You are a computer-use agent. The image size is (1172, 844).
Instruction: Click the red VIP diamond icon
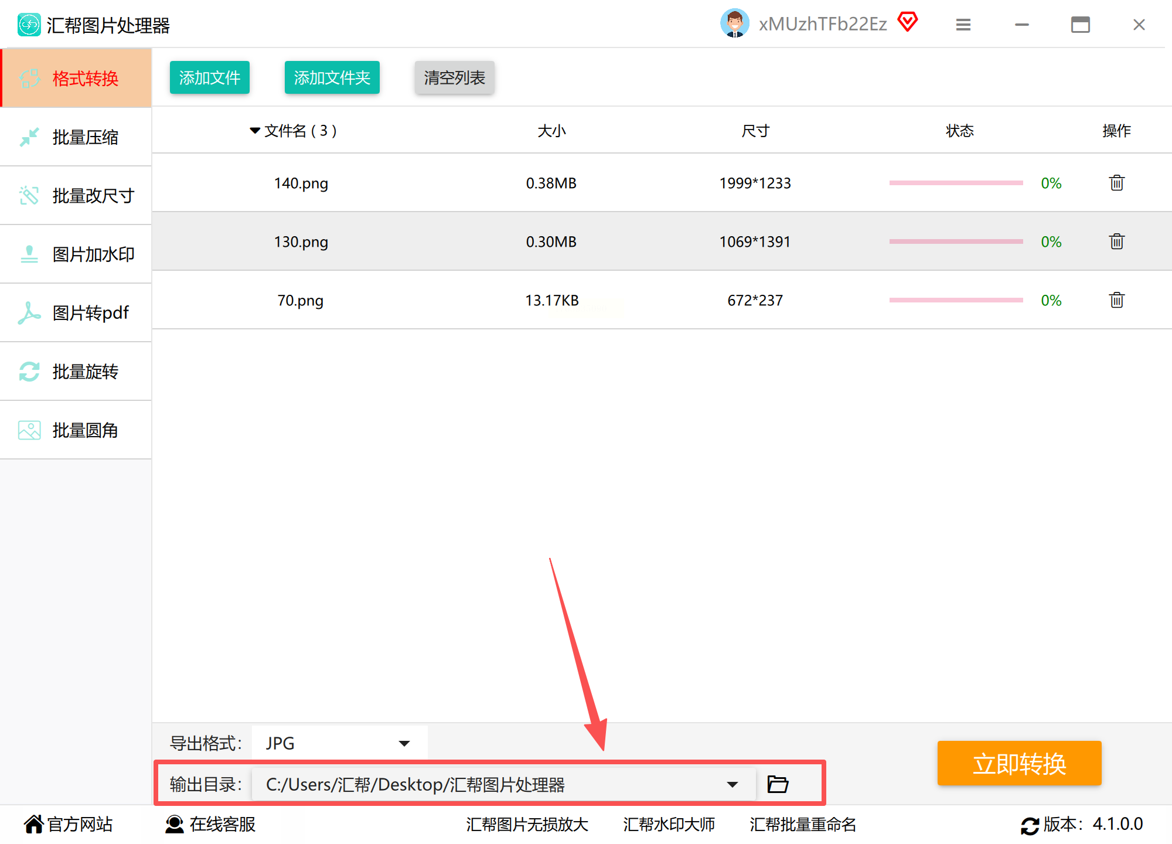(x=907, y=23)
